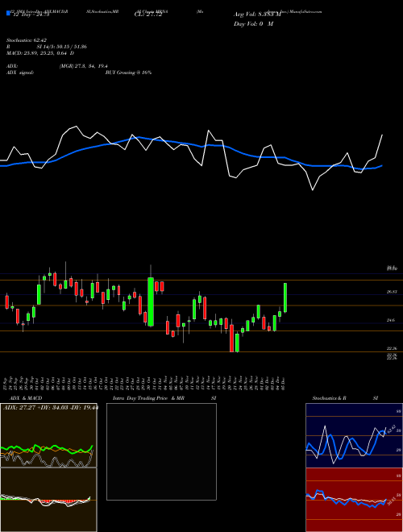403x532 pixels.
Task: Click the 26.83 price axis label
Action: pos(391,292)
